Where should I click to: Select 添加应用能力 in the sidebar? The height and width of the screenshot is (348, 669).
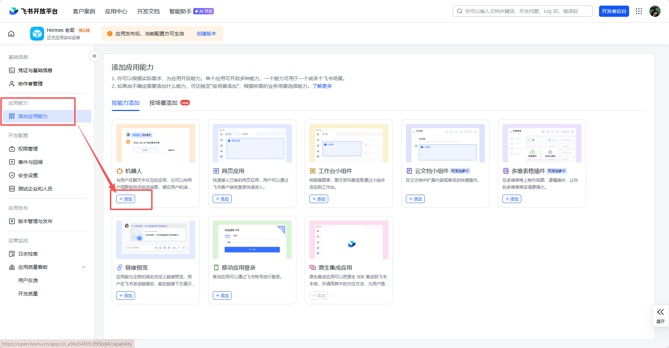(x=46, y=116)
